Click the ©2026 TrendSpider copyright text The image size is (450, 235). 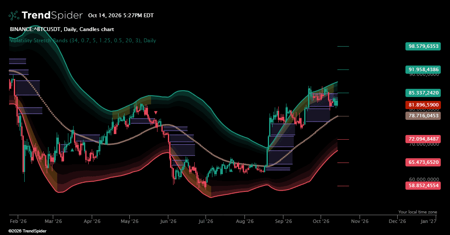[x=27, y=231]
